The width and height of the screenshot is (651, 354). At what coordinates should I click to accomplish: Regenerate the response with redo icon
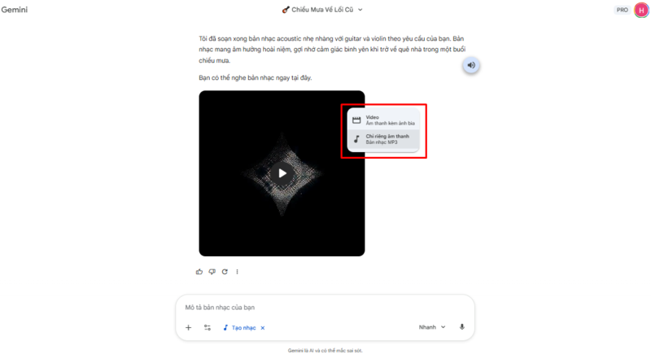[x=225, y=272]
